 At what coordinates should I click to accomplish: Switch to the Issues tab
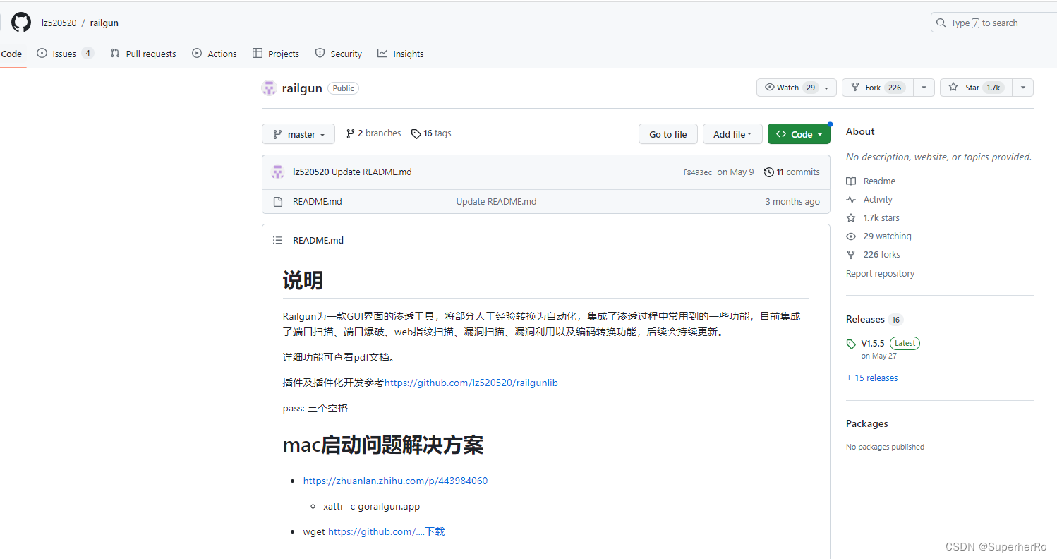pos(65,54)
